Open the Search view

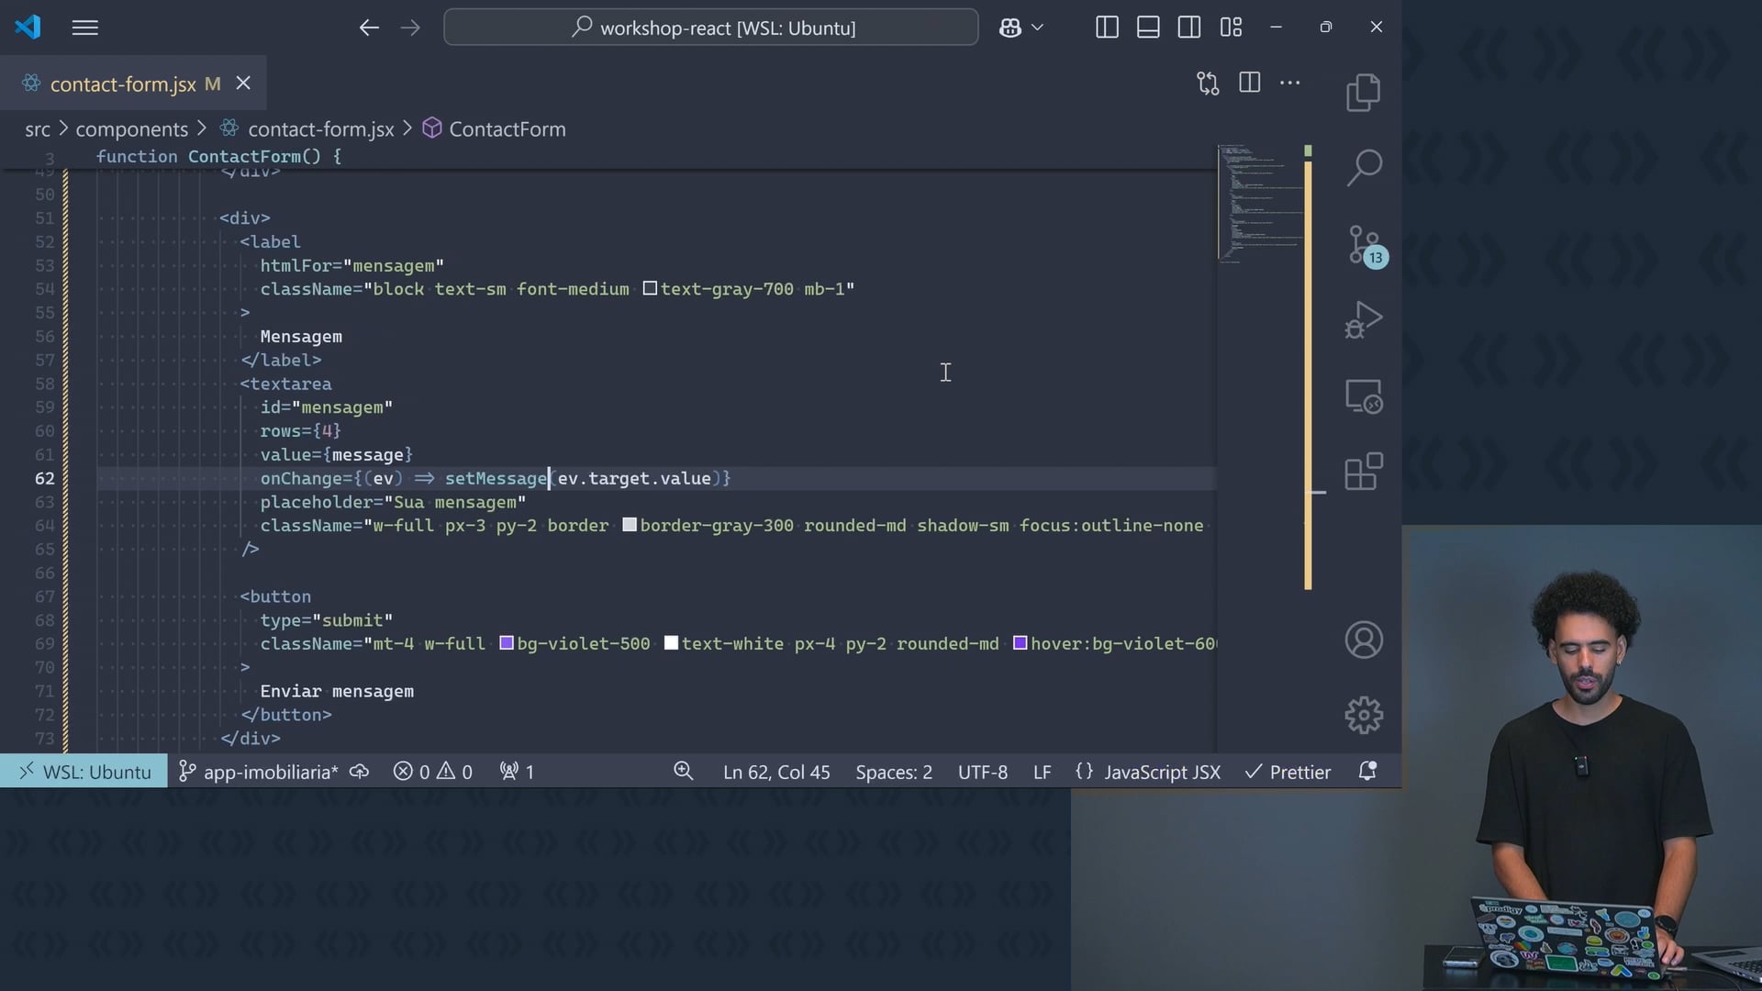click(x=1364, y=168)
